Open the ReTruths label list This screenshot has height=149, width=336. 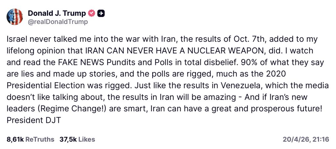tap(40, 140)
